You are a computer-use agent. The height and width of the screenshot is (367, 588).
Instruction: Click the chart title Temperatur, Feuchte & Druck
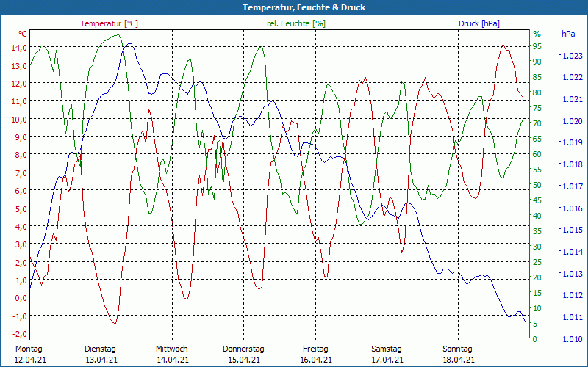(294, 7)
